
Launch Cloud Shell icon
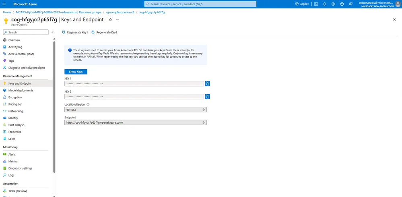click(x=316, y=4)
